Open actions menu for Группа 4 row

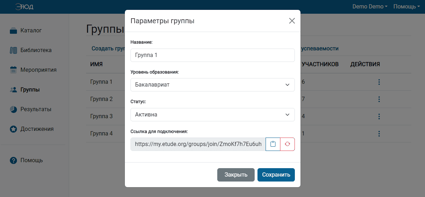(379, 134)
